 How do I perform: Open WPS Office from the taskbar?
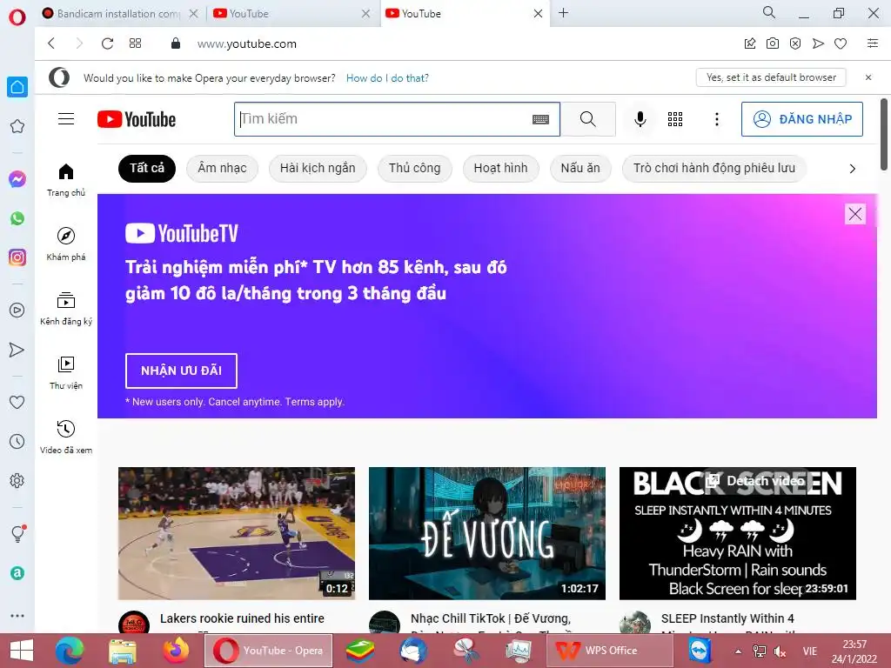pos(609,651)
